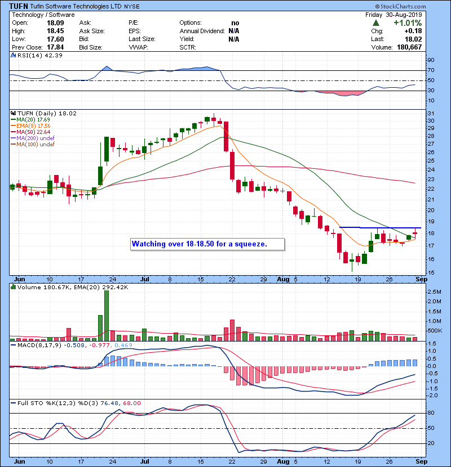The width and height of the screenshot is (451, 467).
Task: Click the High value 18.45
Action: (x=55, y=31)
